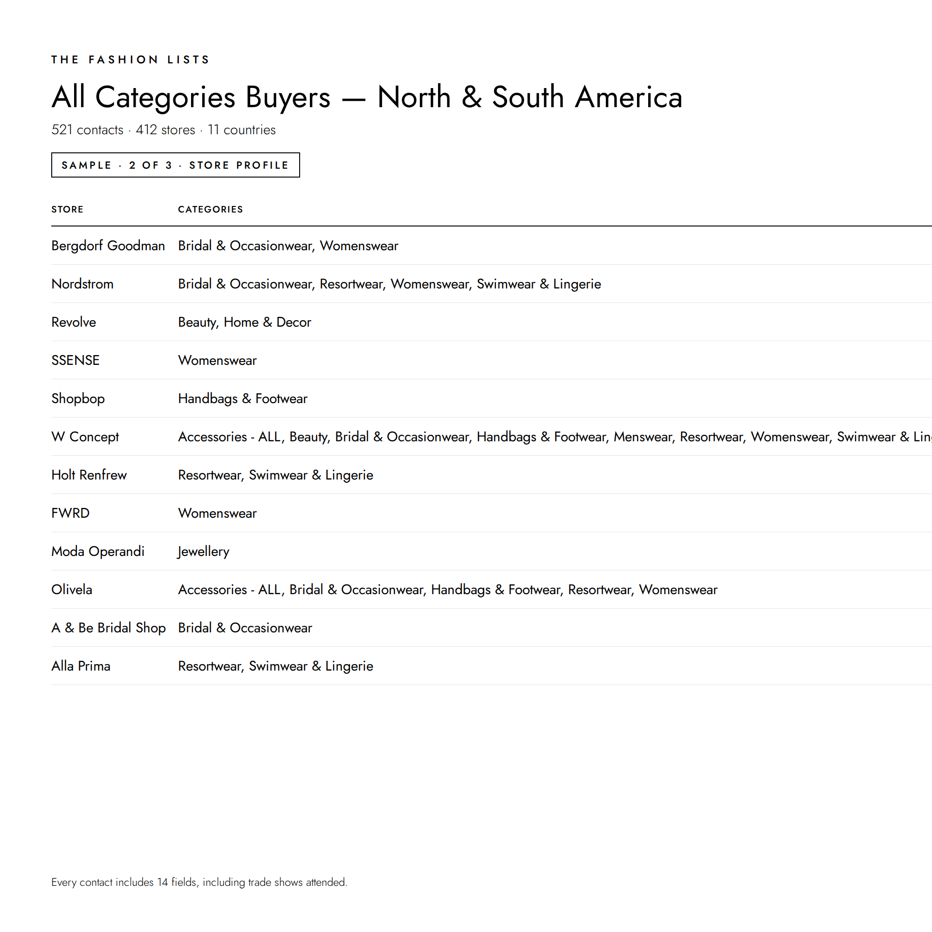This screenshot has height=932, width=932.
Task: Click the '521 contacts · 412 stores · 11 countries' line
Action: (x=164, y=130)
